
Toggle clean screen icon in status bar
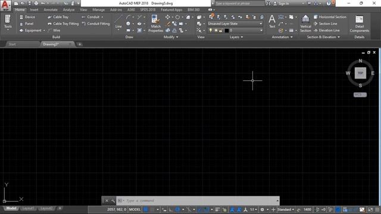[370, 209]
